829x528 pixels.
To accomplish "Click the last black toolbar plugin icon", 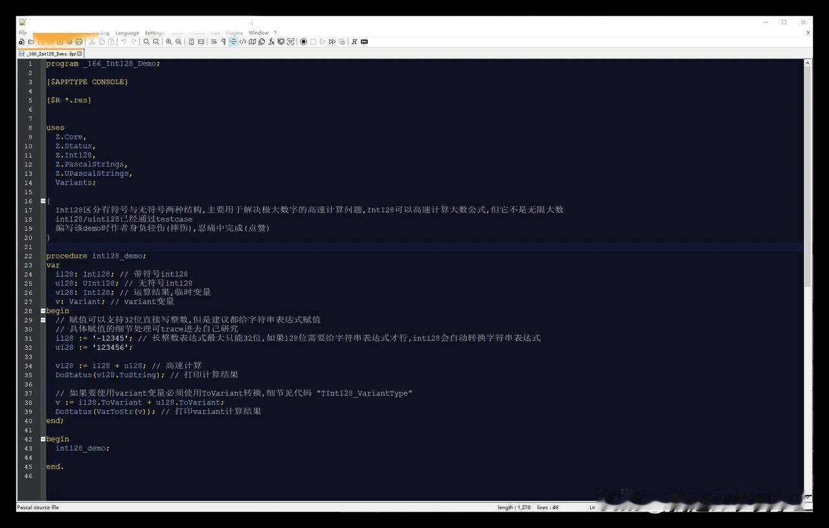I will click(x=364, y=41).
